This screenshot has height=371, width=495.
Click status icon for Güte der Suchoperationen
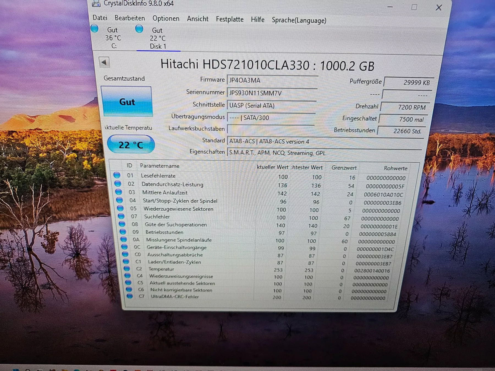click(122, 224)
